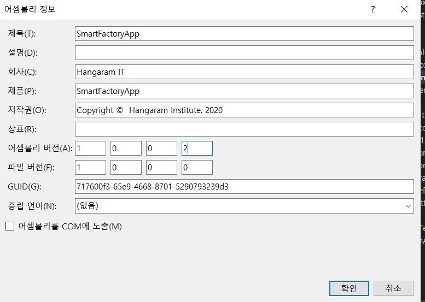This screenshot has height=302, width=425.
Task: Click the Company field with Hangaram IT
Action: click(244, 72)
